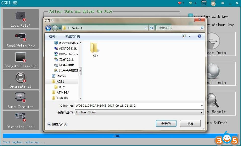
Task: Click the 取消 cancel button
Action: click(190, 123)
